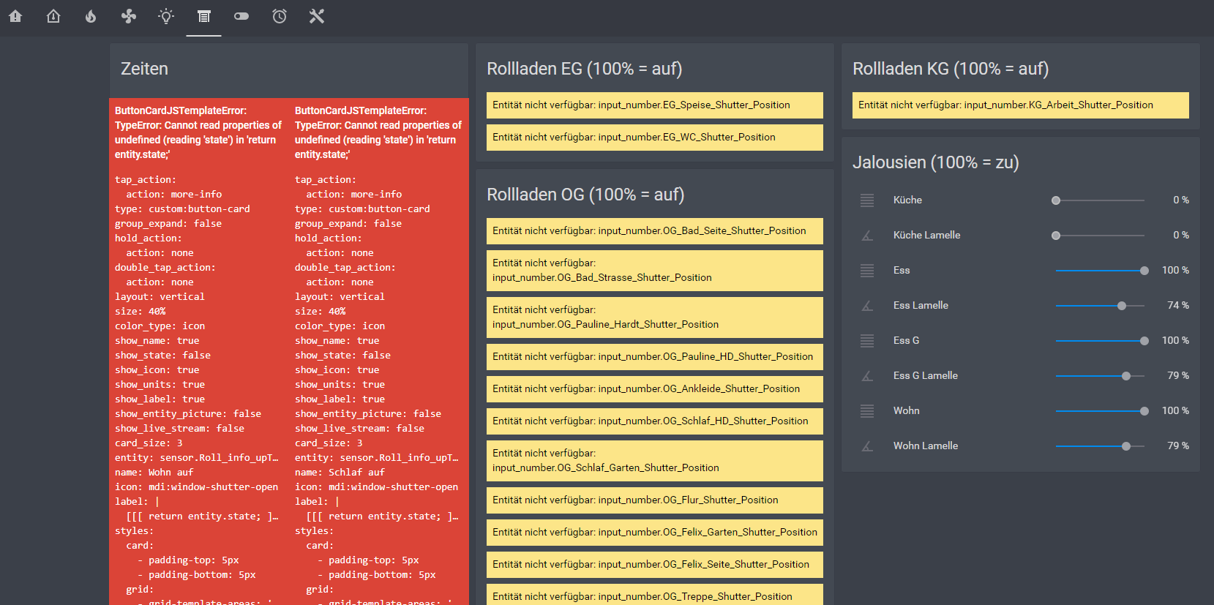Click the OG_Felix_Garten_Shutter_Position warning

(655, 533)
